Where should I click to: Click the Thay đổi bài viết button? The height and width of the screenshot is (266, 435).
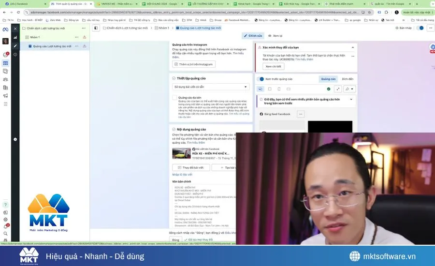pos(191,168)
